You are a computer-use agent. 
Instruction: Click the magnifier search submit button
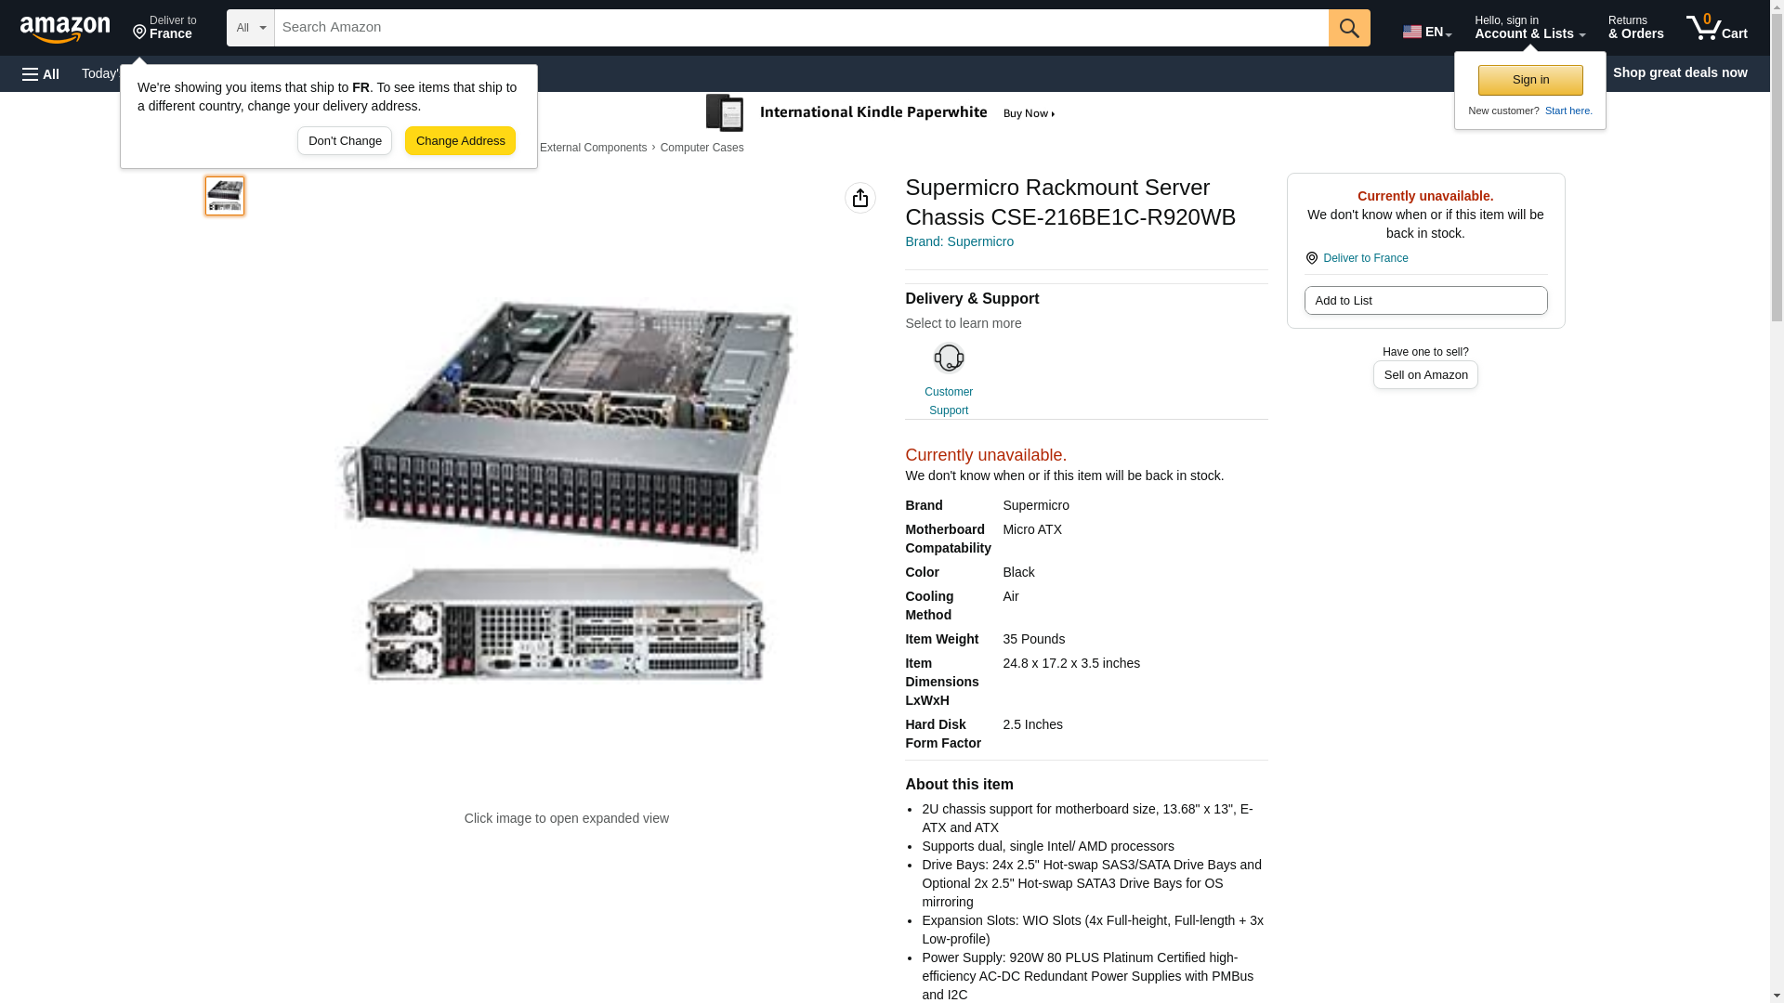(x=1348, y=28)
